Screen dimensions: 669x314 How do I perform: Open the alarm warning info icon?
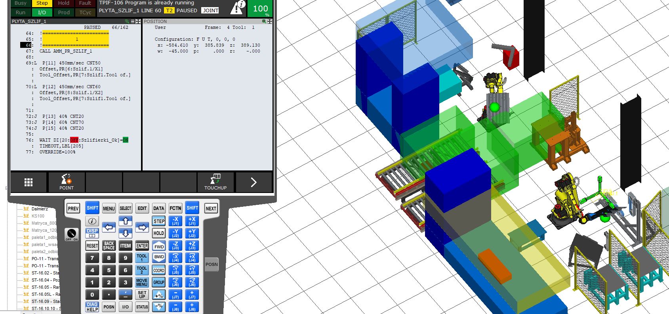[x=238, y=7]
